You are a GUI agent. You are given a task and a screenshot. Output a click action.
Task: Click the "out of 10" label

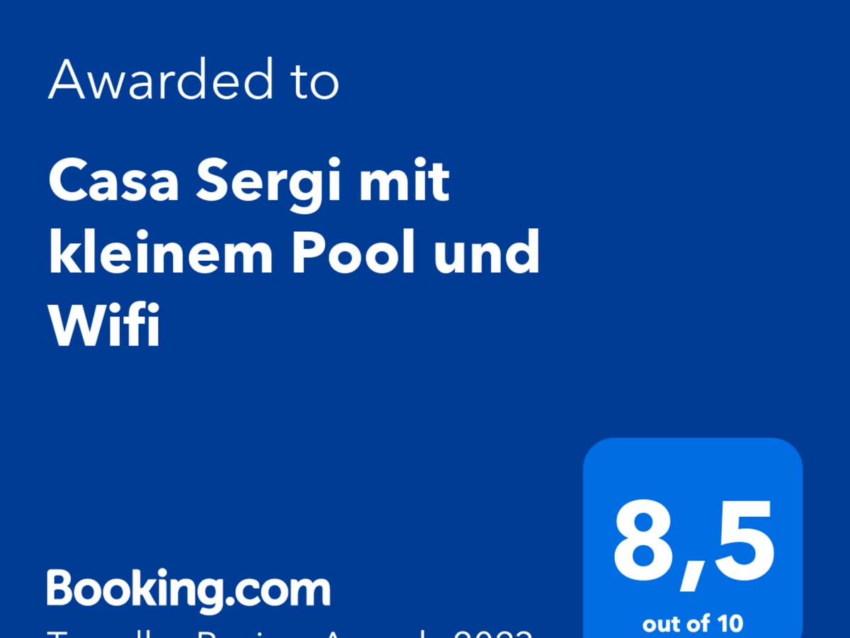(x=693, y=624)
